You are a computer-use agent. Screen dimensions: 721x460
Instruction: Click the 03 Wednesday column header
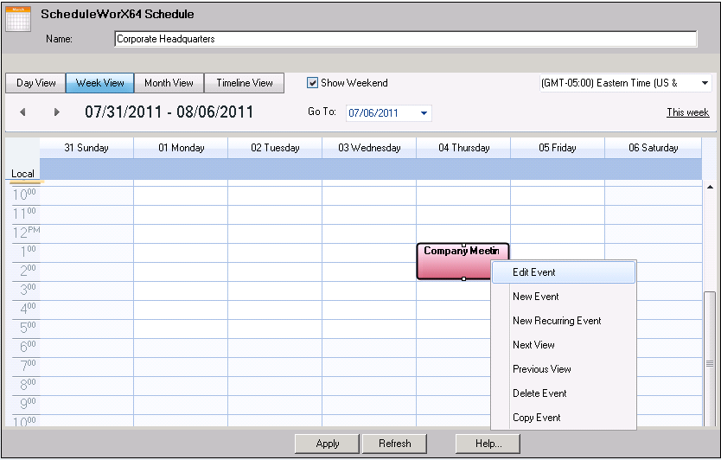(369, 148)
